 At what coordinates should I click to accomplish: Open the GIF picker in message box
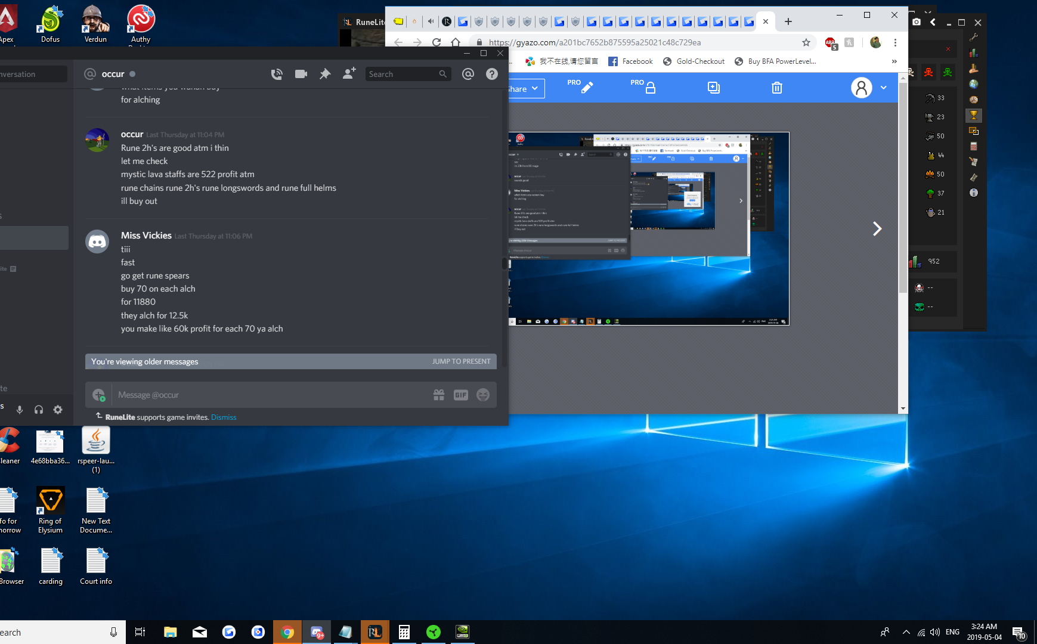click(x=460, y=395)
